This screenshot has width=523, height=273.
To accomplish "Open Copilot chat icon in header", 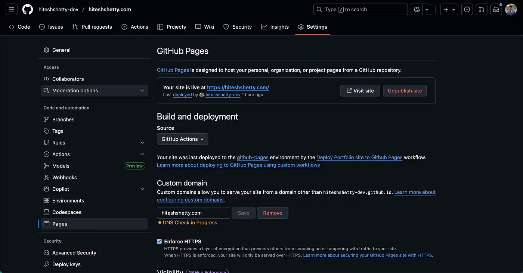I will 417,9.
